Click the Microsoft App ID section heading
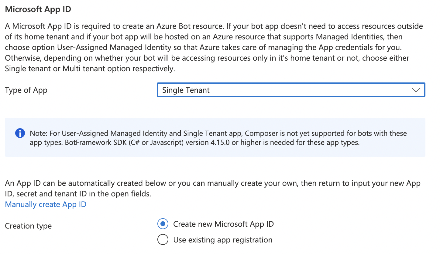Image resolution: width=440 pixels, height=254 pixels. [38, 9]
